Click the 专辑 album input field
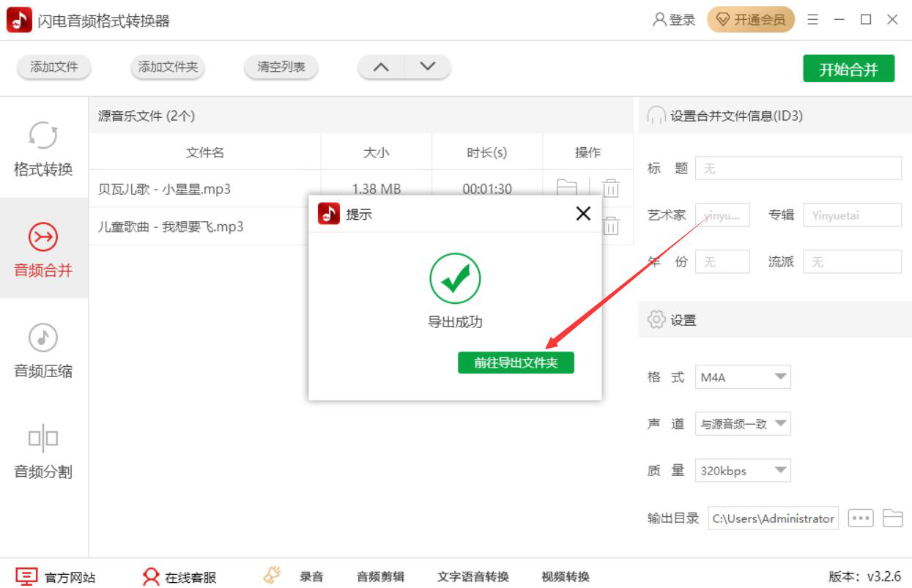 pyautogui.click(x=853, y=215)
